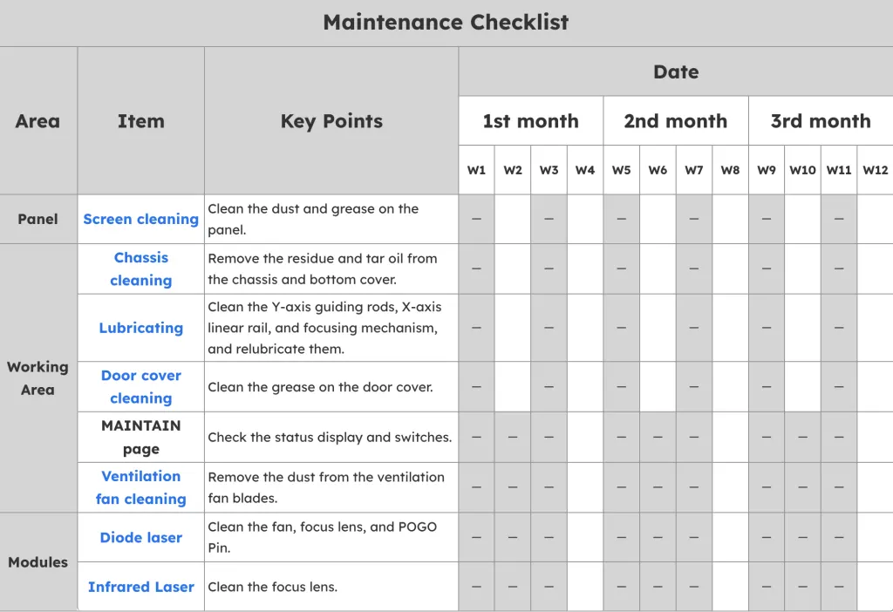The height and width of the screenshot is (612, 893).
Task: Click the 2nd month header cell
Action: click(676, 120)
